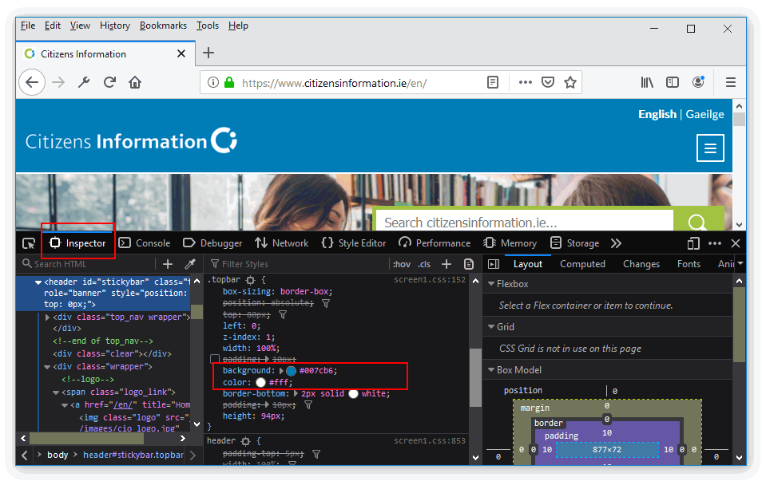Click the element picker icon in DevTools
Viewport: 762px width, 485px height.
tap(29, 243)
